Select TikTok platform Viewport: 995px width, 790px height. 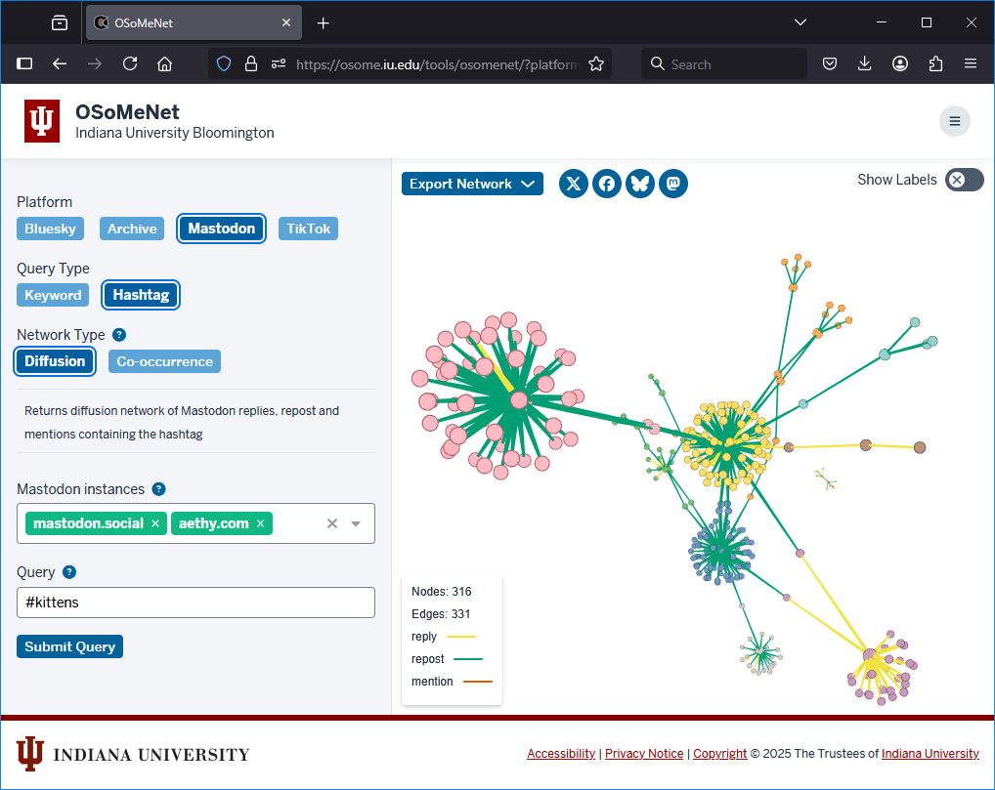(309, 229)
